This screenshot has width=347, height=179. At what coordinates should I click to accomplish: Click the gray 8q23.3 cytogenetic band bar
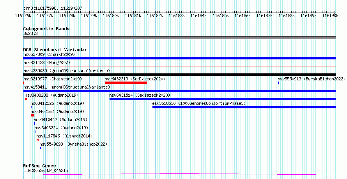pyautogui.click(x=179, y=38)
